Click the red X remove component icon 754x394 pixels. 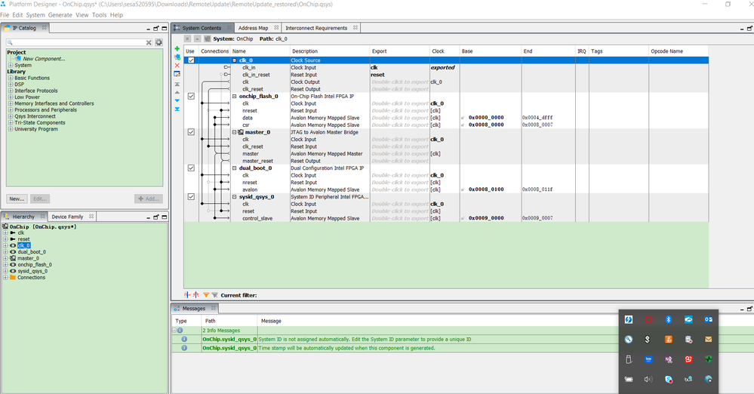(177, 66)
